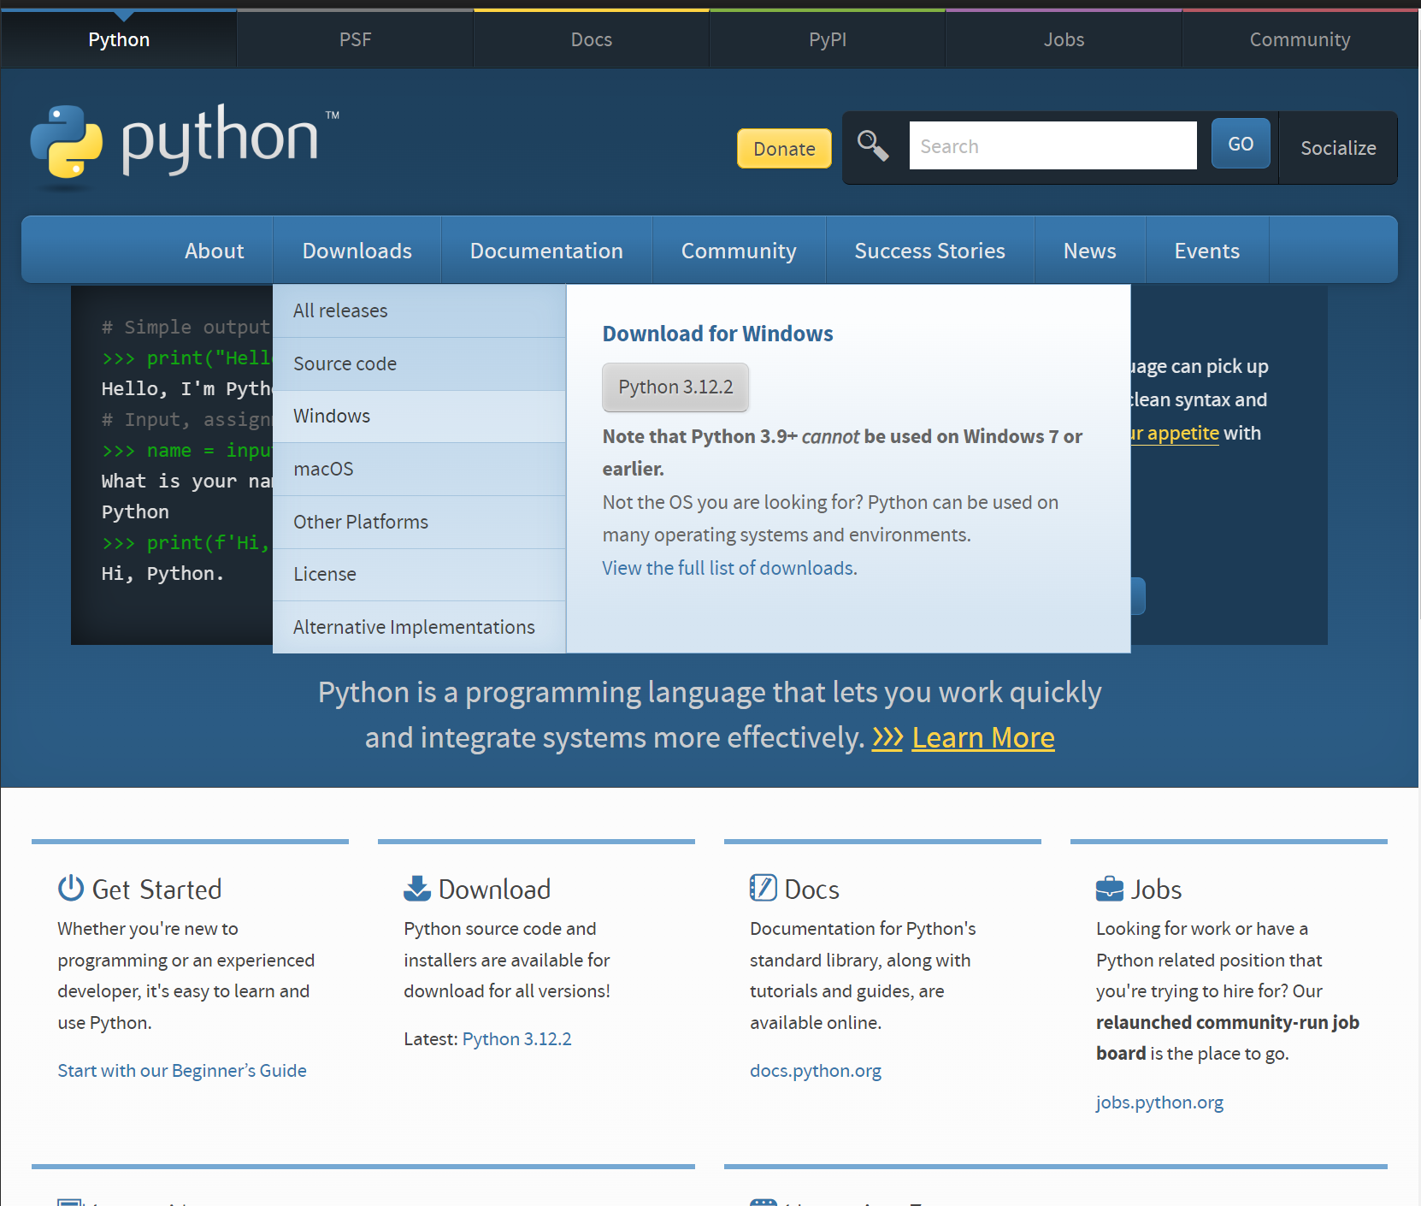The width and height of the screenshot is (1421, 1206).
Task: Open the Events navigation menu
Action: [1207, 251]
